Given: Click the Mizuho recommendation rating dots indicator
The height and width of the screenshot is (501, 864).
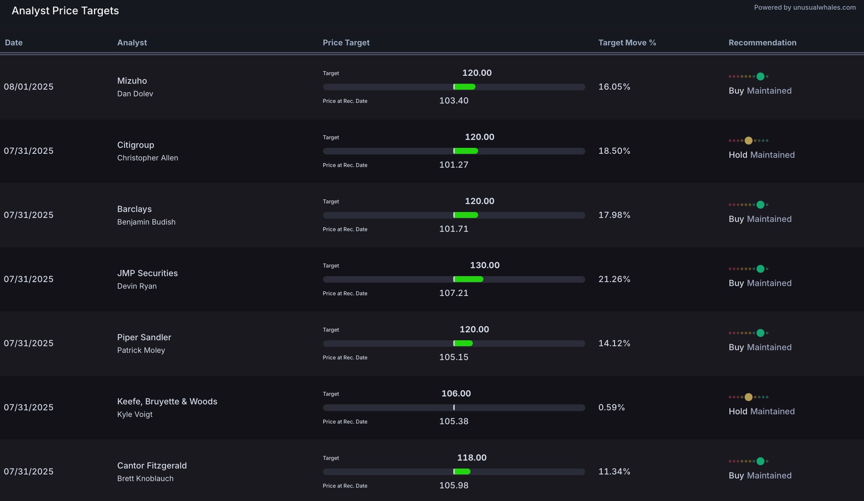Looking at the screenshot, I should coord(748,76).
